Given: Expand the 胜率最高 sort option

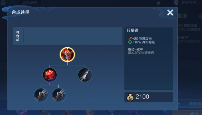Looking at the screenshot, I should coord(195,103).
